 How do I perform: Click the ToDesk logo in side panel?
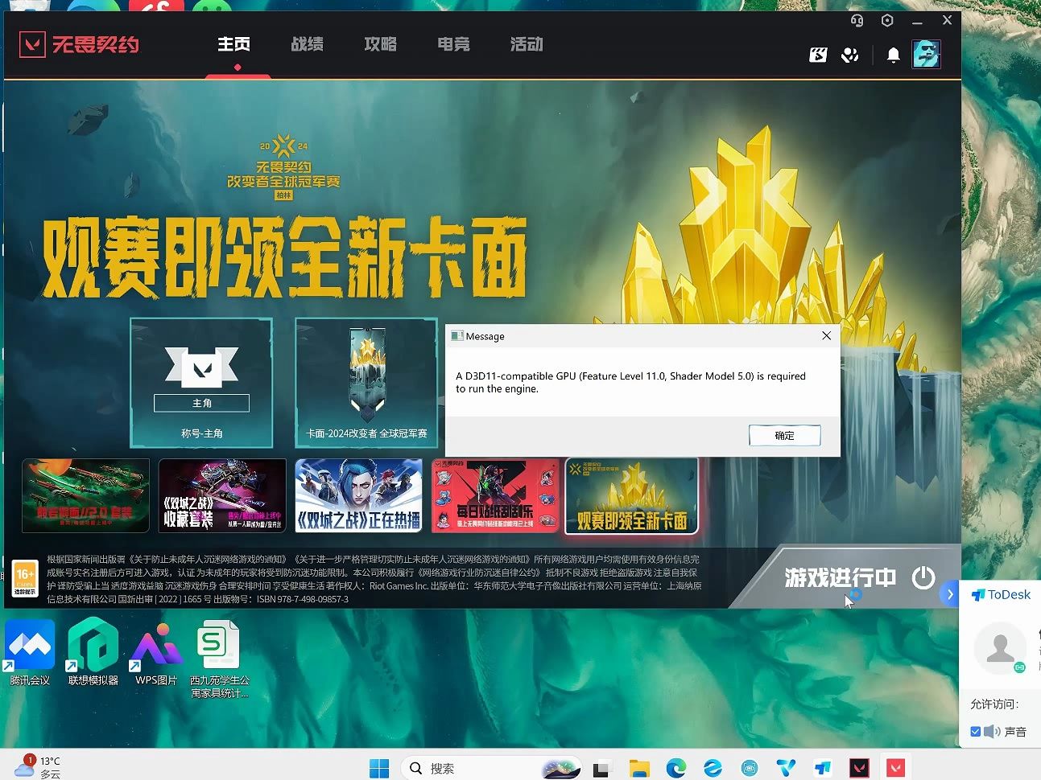click(x=1001, y=594)
